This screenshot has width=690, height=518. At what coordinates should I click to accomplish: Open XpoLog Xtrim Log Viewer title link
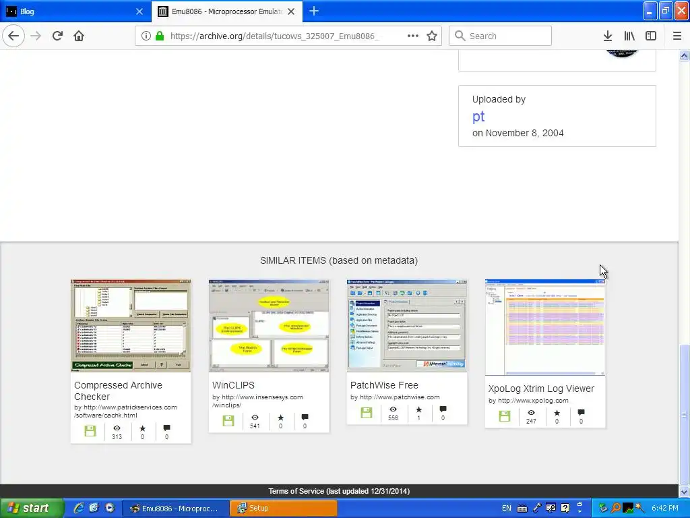coord(541,388)
